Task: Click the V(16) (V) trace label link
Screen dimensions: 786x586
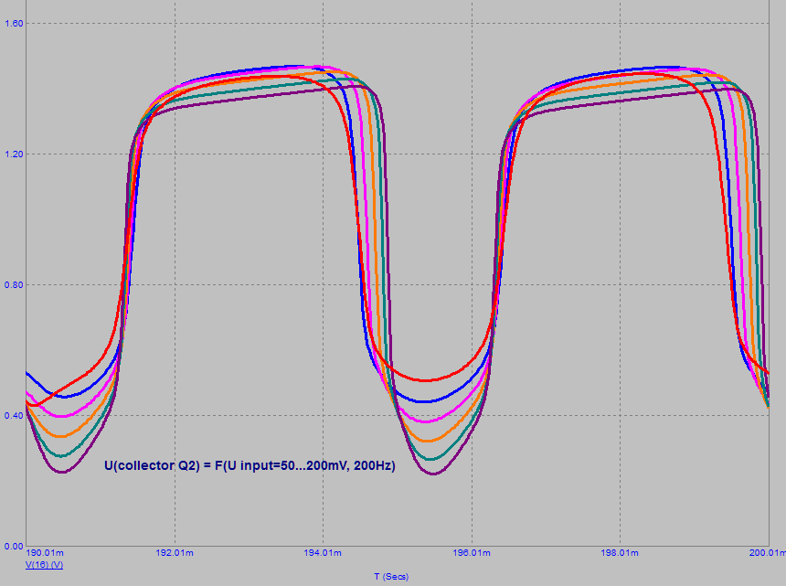Action: pos(44,565)
